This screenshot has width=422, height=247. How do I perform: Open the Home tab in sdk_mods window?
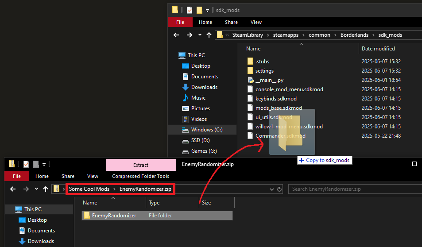pos(205,22)
